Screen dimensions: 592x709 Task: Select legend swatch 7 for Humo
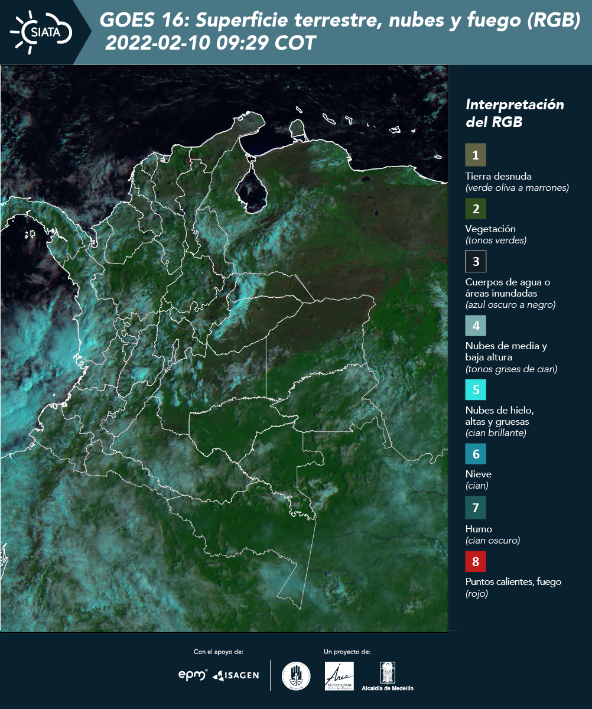[476, 508]
